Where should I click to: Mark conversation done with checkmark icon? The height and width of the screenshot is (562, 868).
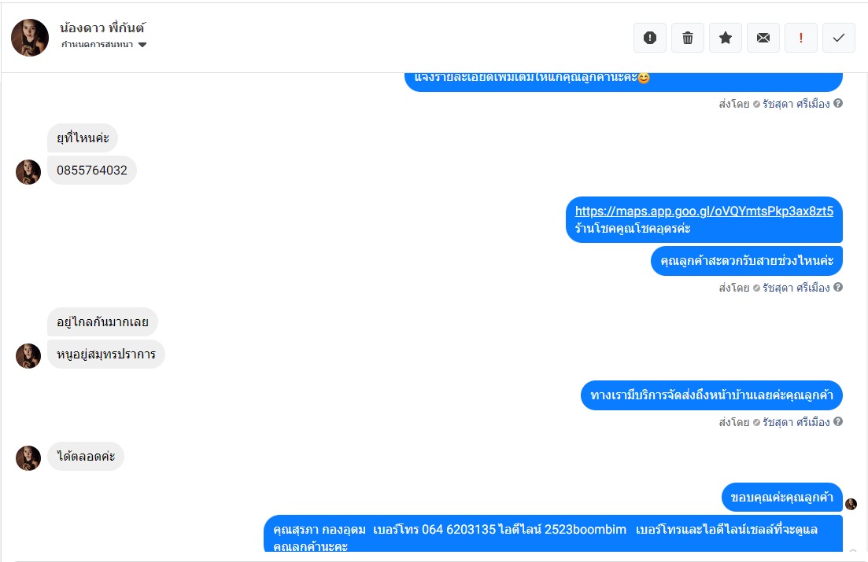click(x=839, y=38)
